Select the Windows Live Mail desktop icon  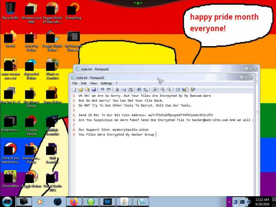coord(31,12)
